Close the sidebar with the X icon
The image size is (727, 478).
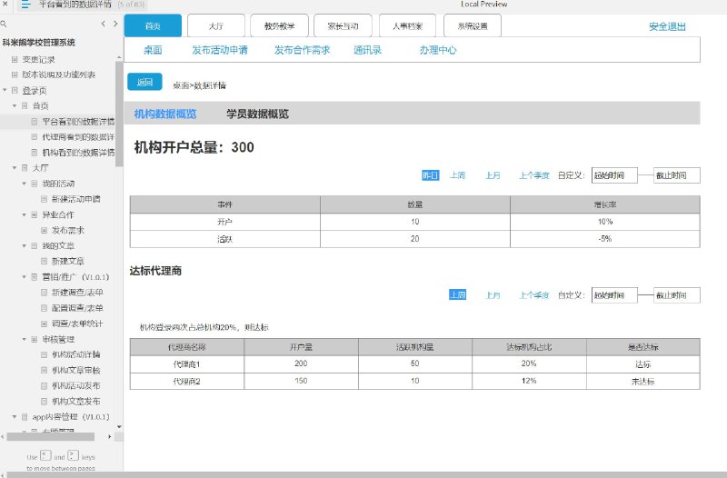(x=5, y=4)
